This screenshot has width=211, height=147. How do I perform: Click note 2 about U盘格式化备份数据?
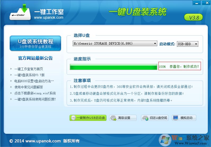(127, 93)
